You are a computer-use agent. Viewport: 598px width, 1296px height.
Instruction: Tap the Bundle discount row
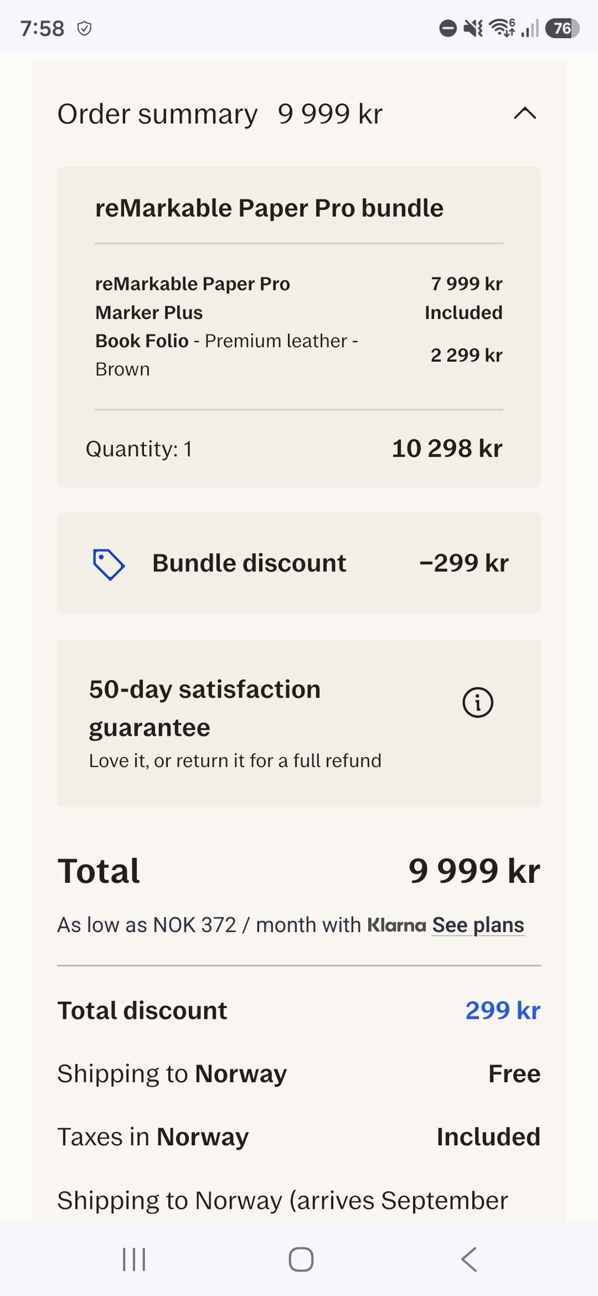299,563
